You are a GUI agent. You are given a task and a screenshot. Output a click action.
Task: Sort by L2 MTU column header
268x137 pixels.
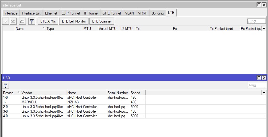click(127, 29)
